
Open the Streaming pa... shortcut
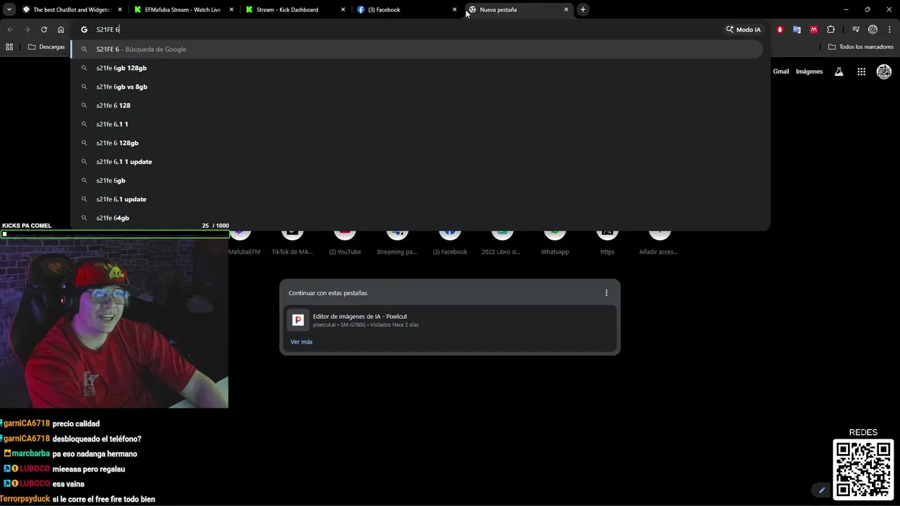coord(397,242)
